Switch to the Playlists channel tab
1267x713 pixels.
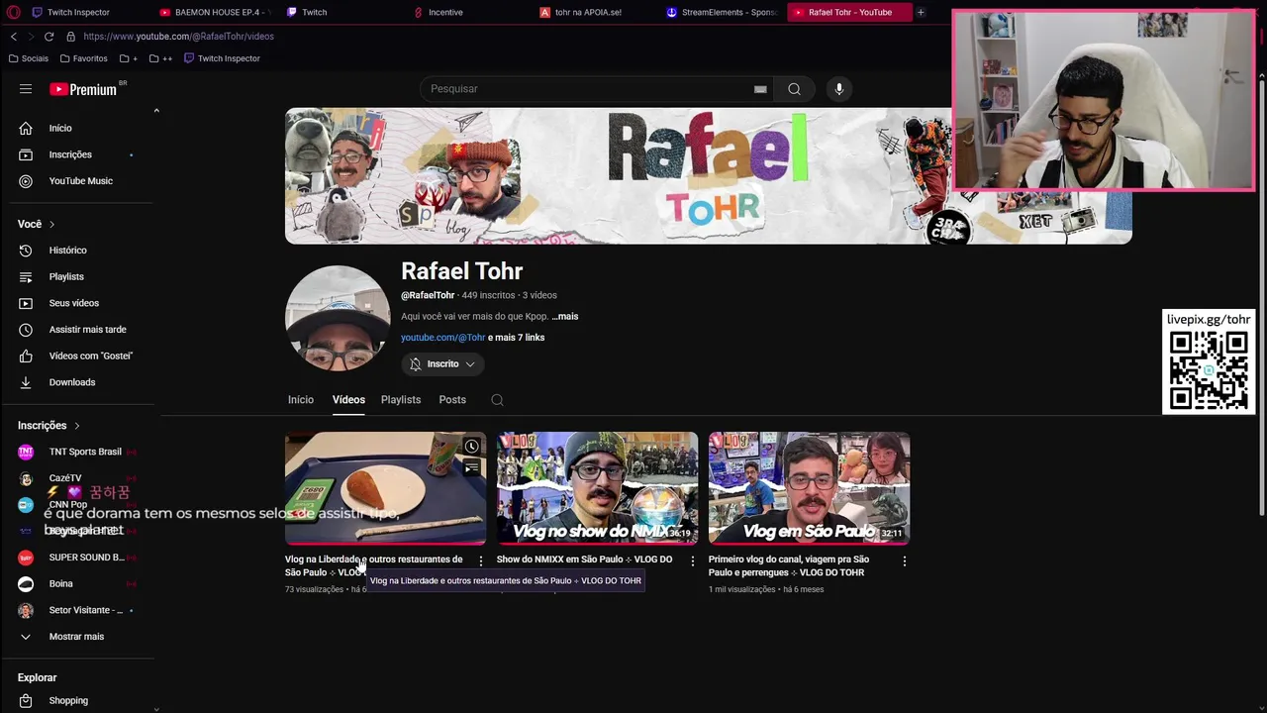coord(401,400)
